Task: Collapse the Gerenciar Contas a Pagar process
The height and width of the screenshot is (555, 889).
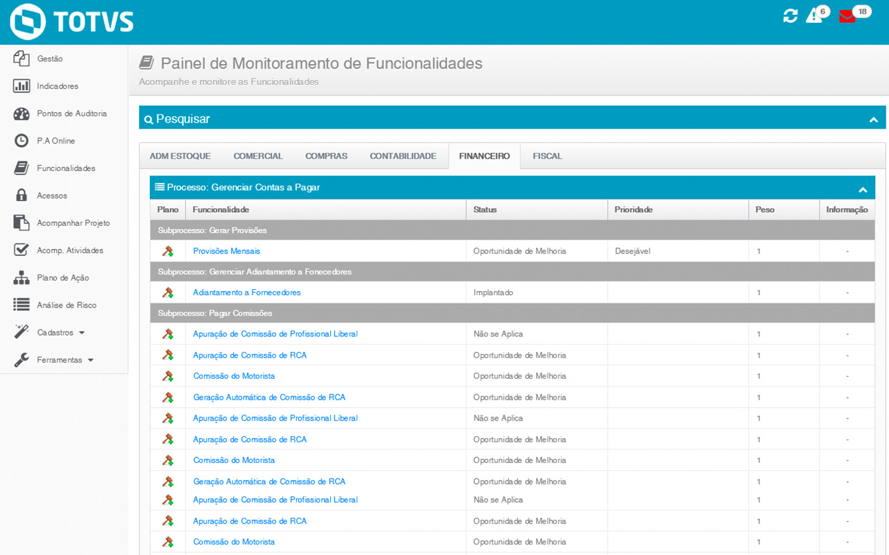Action: pos(863,189)
